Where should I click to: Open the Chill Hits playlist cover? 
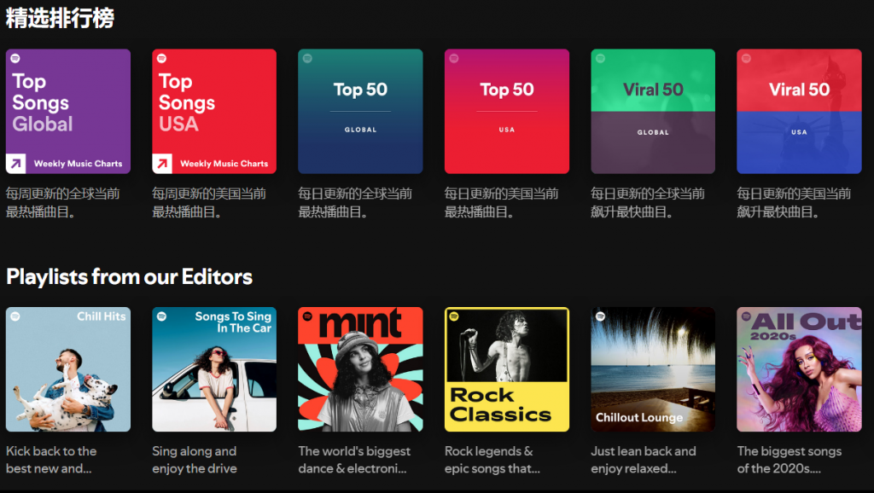click(68, 369)
